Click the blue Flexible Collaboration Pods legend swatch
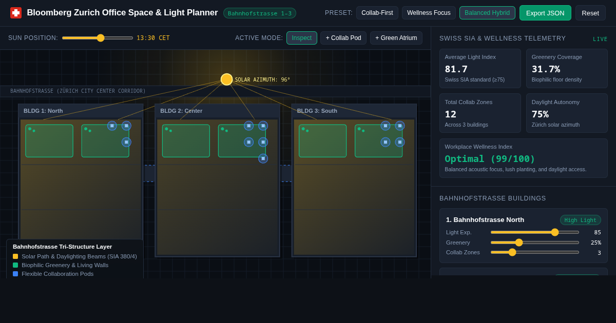 pos(15,274)
